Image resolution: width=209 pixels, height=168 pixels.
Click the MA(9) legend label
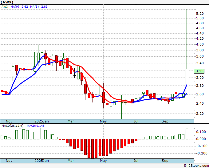15,7
